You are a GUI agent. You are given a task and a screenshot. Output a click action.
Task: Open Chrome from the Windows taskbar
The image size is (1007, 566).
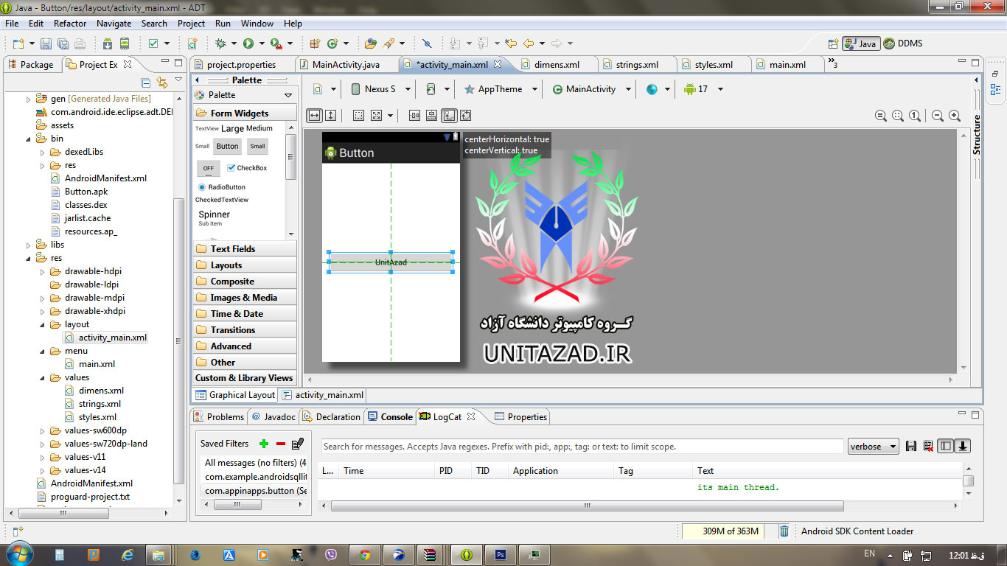point(363,555)
